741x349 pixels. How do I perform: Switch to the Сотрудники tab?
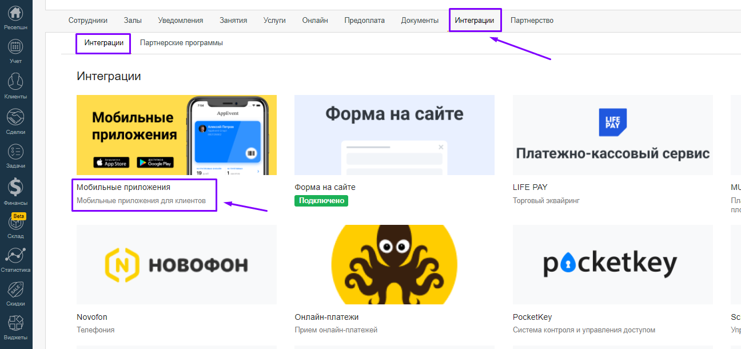click(x=88, y=20)
